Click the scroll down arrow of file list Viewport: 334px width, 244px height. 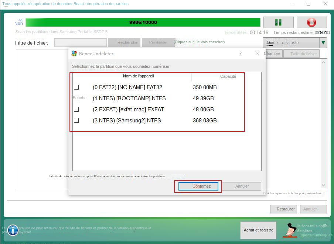tap(323, 185)
